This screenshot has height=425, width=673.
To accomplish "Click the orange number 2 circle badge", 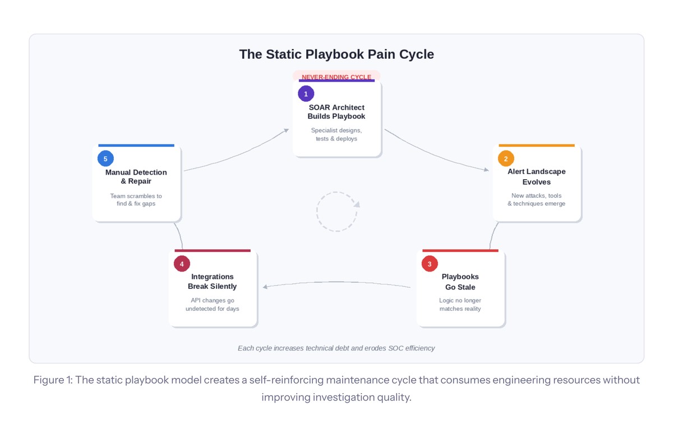I will 506,158.
